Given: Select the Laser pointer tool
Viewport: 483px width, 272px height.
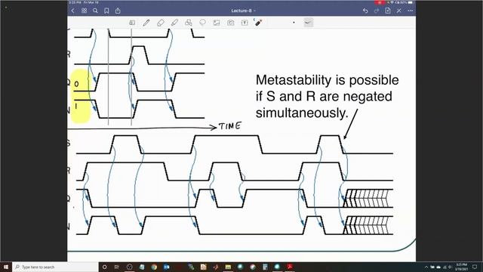Looking at the screenshot, I should [258, 22].
